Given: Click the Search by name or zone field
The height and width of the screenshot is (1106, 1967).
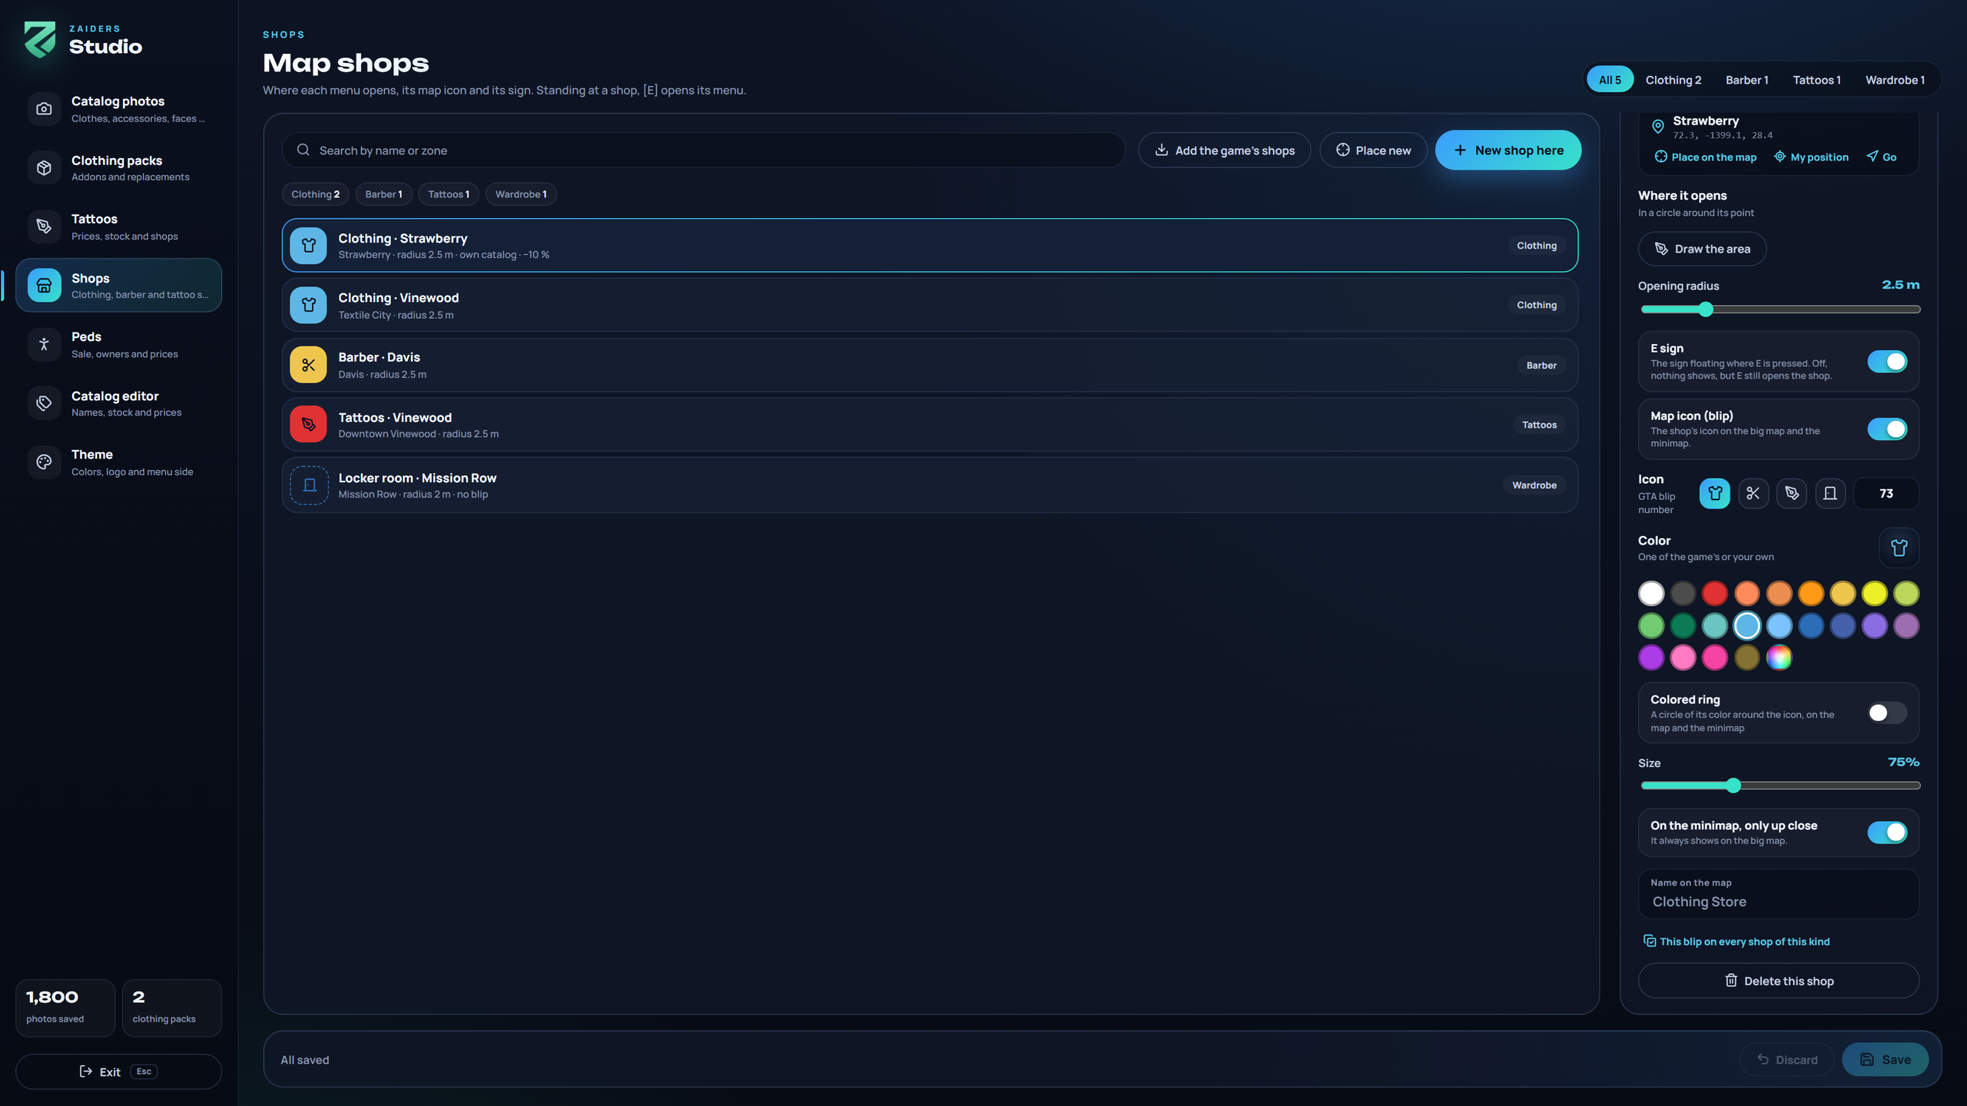Looking at the screenshot, I should click(703, 151).
